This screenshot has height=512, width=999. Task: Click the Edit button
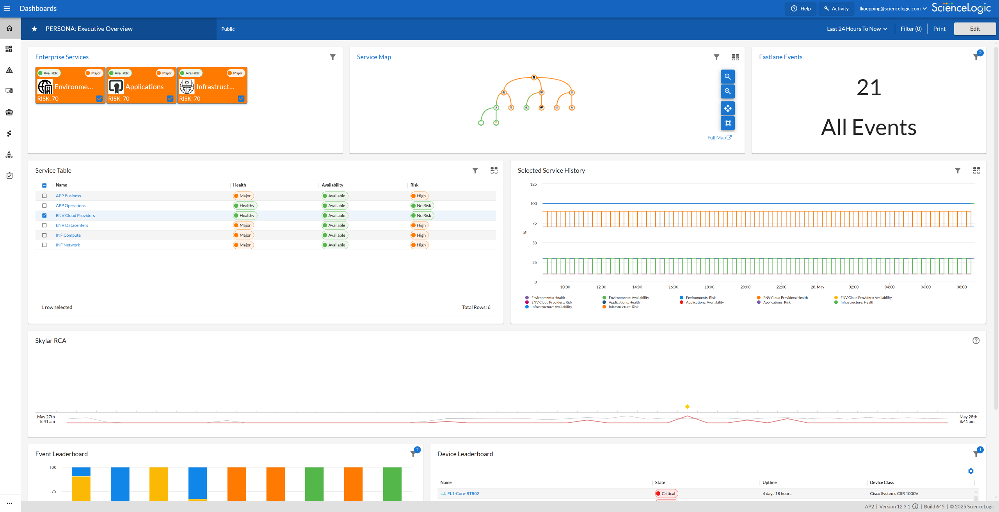(974, 29)
